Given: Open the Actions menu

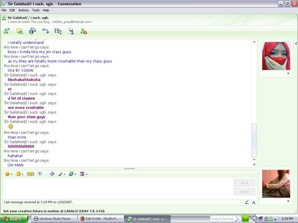Looking at the screenshot, I should click(x=23, y=10).
